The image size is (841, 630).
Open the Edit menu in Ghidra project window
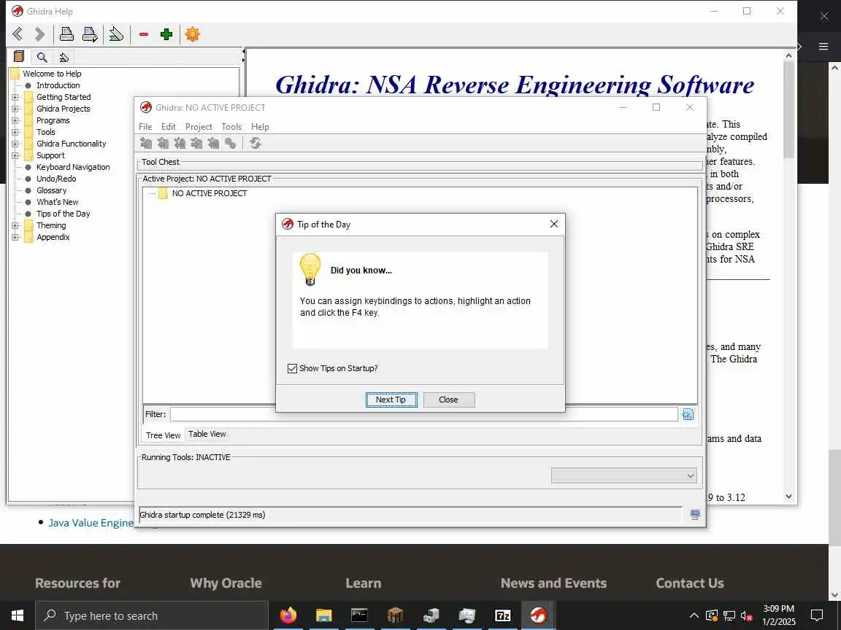[169, 127]
